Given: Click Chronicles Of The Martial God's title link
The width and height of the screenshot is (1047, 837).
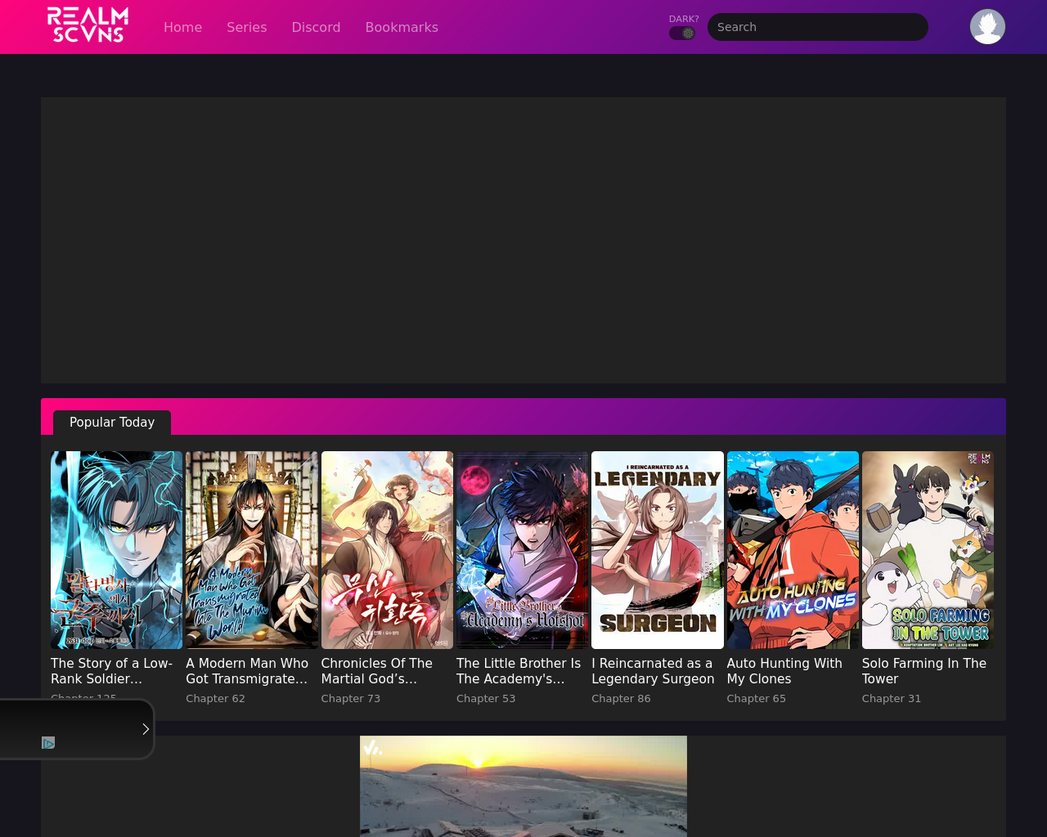Looking at the screenshot, I should point(377,671).
